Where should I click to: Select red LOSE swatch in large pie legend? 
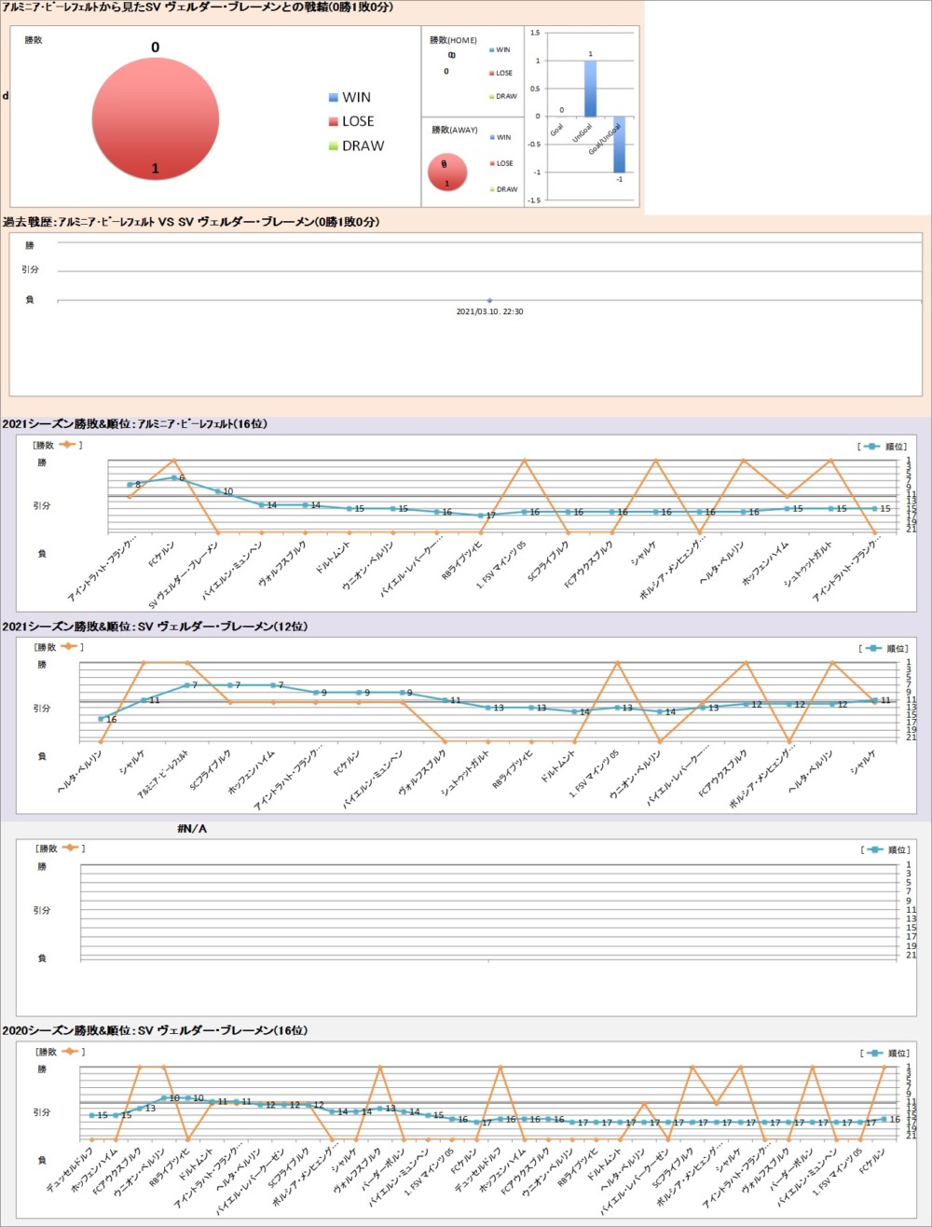[x=334, y=122]
